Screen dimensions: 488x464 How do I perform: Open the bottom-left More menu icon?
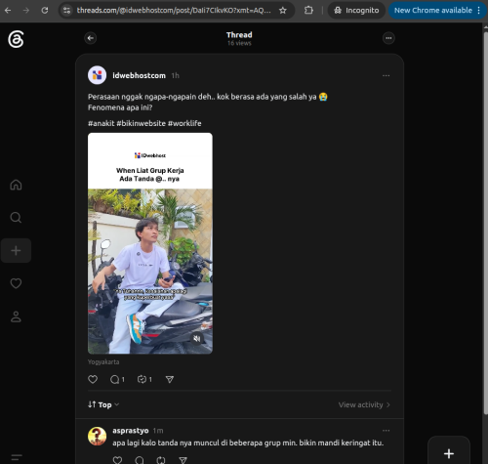click(17, 457)
